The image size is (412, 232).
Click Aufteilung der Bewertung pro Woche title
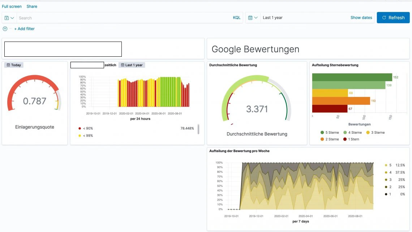pos(239,151)
